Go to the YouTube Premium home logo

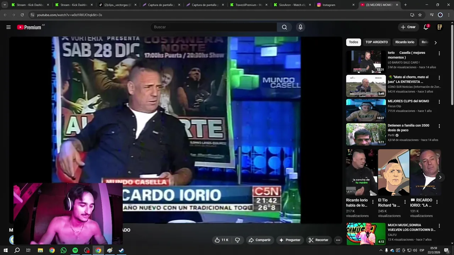point(29,27)
